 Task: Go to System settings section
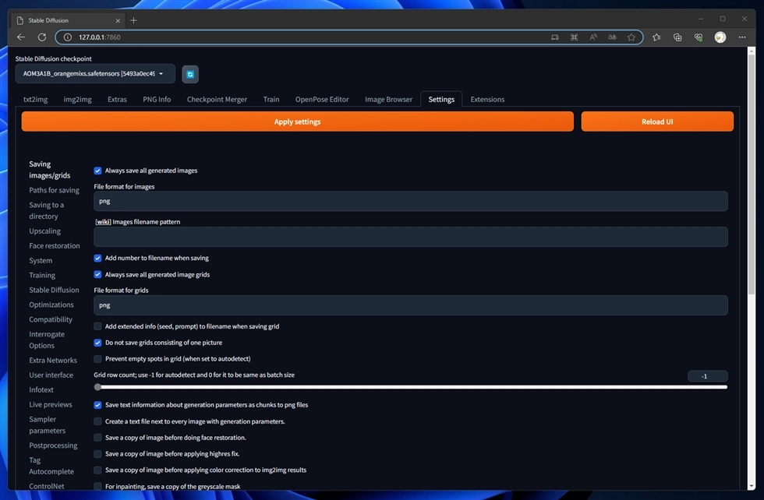pyautogui.click(x=41, y=260)
